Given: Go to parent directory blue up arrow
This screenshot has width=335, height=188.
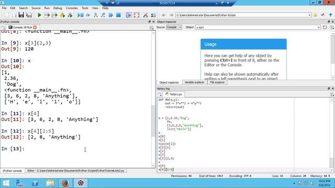Looking at the screenshot, I should tap(330, 15).
